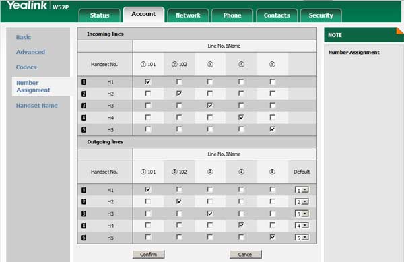Switch to the Network tab
The width and height of the screenshot is (404, 262).
pyautogui.click(x=188, y=15)
